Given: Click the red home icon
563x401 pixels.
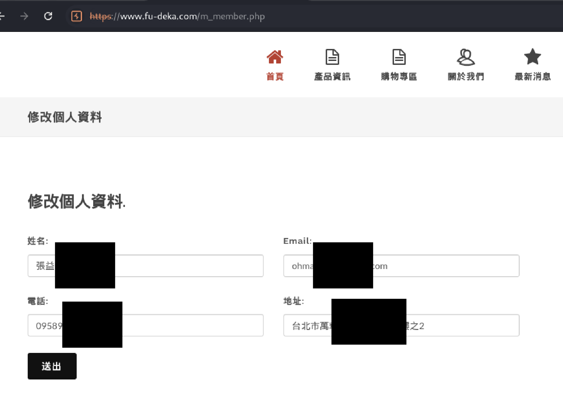Looking at the screenshot, I should click(x=275, y=57).
